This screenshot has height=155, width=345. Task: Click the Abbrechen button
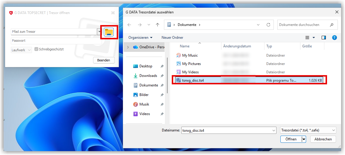(323, 139)
